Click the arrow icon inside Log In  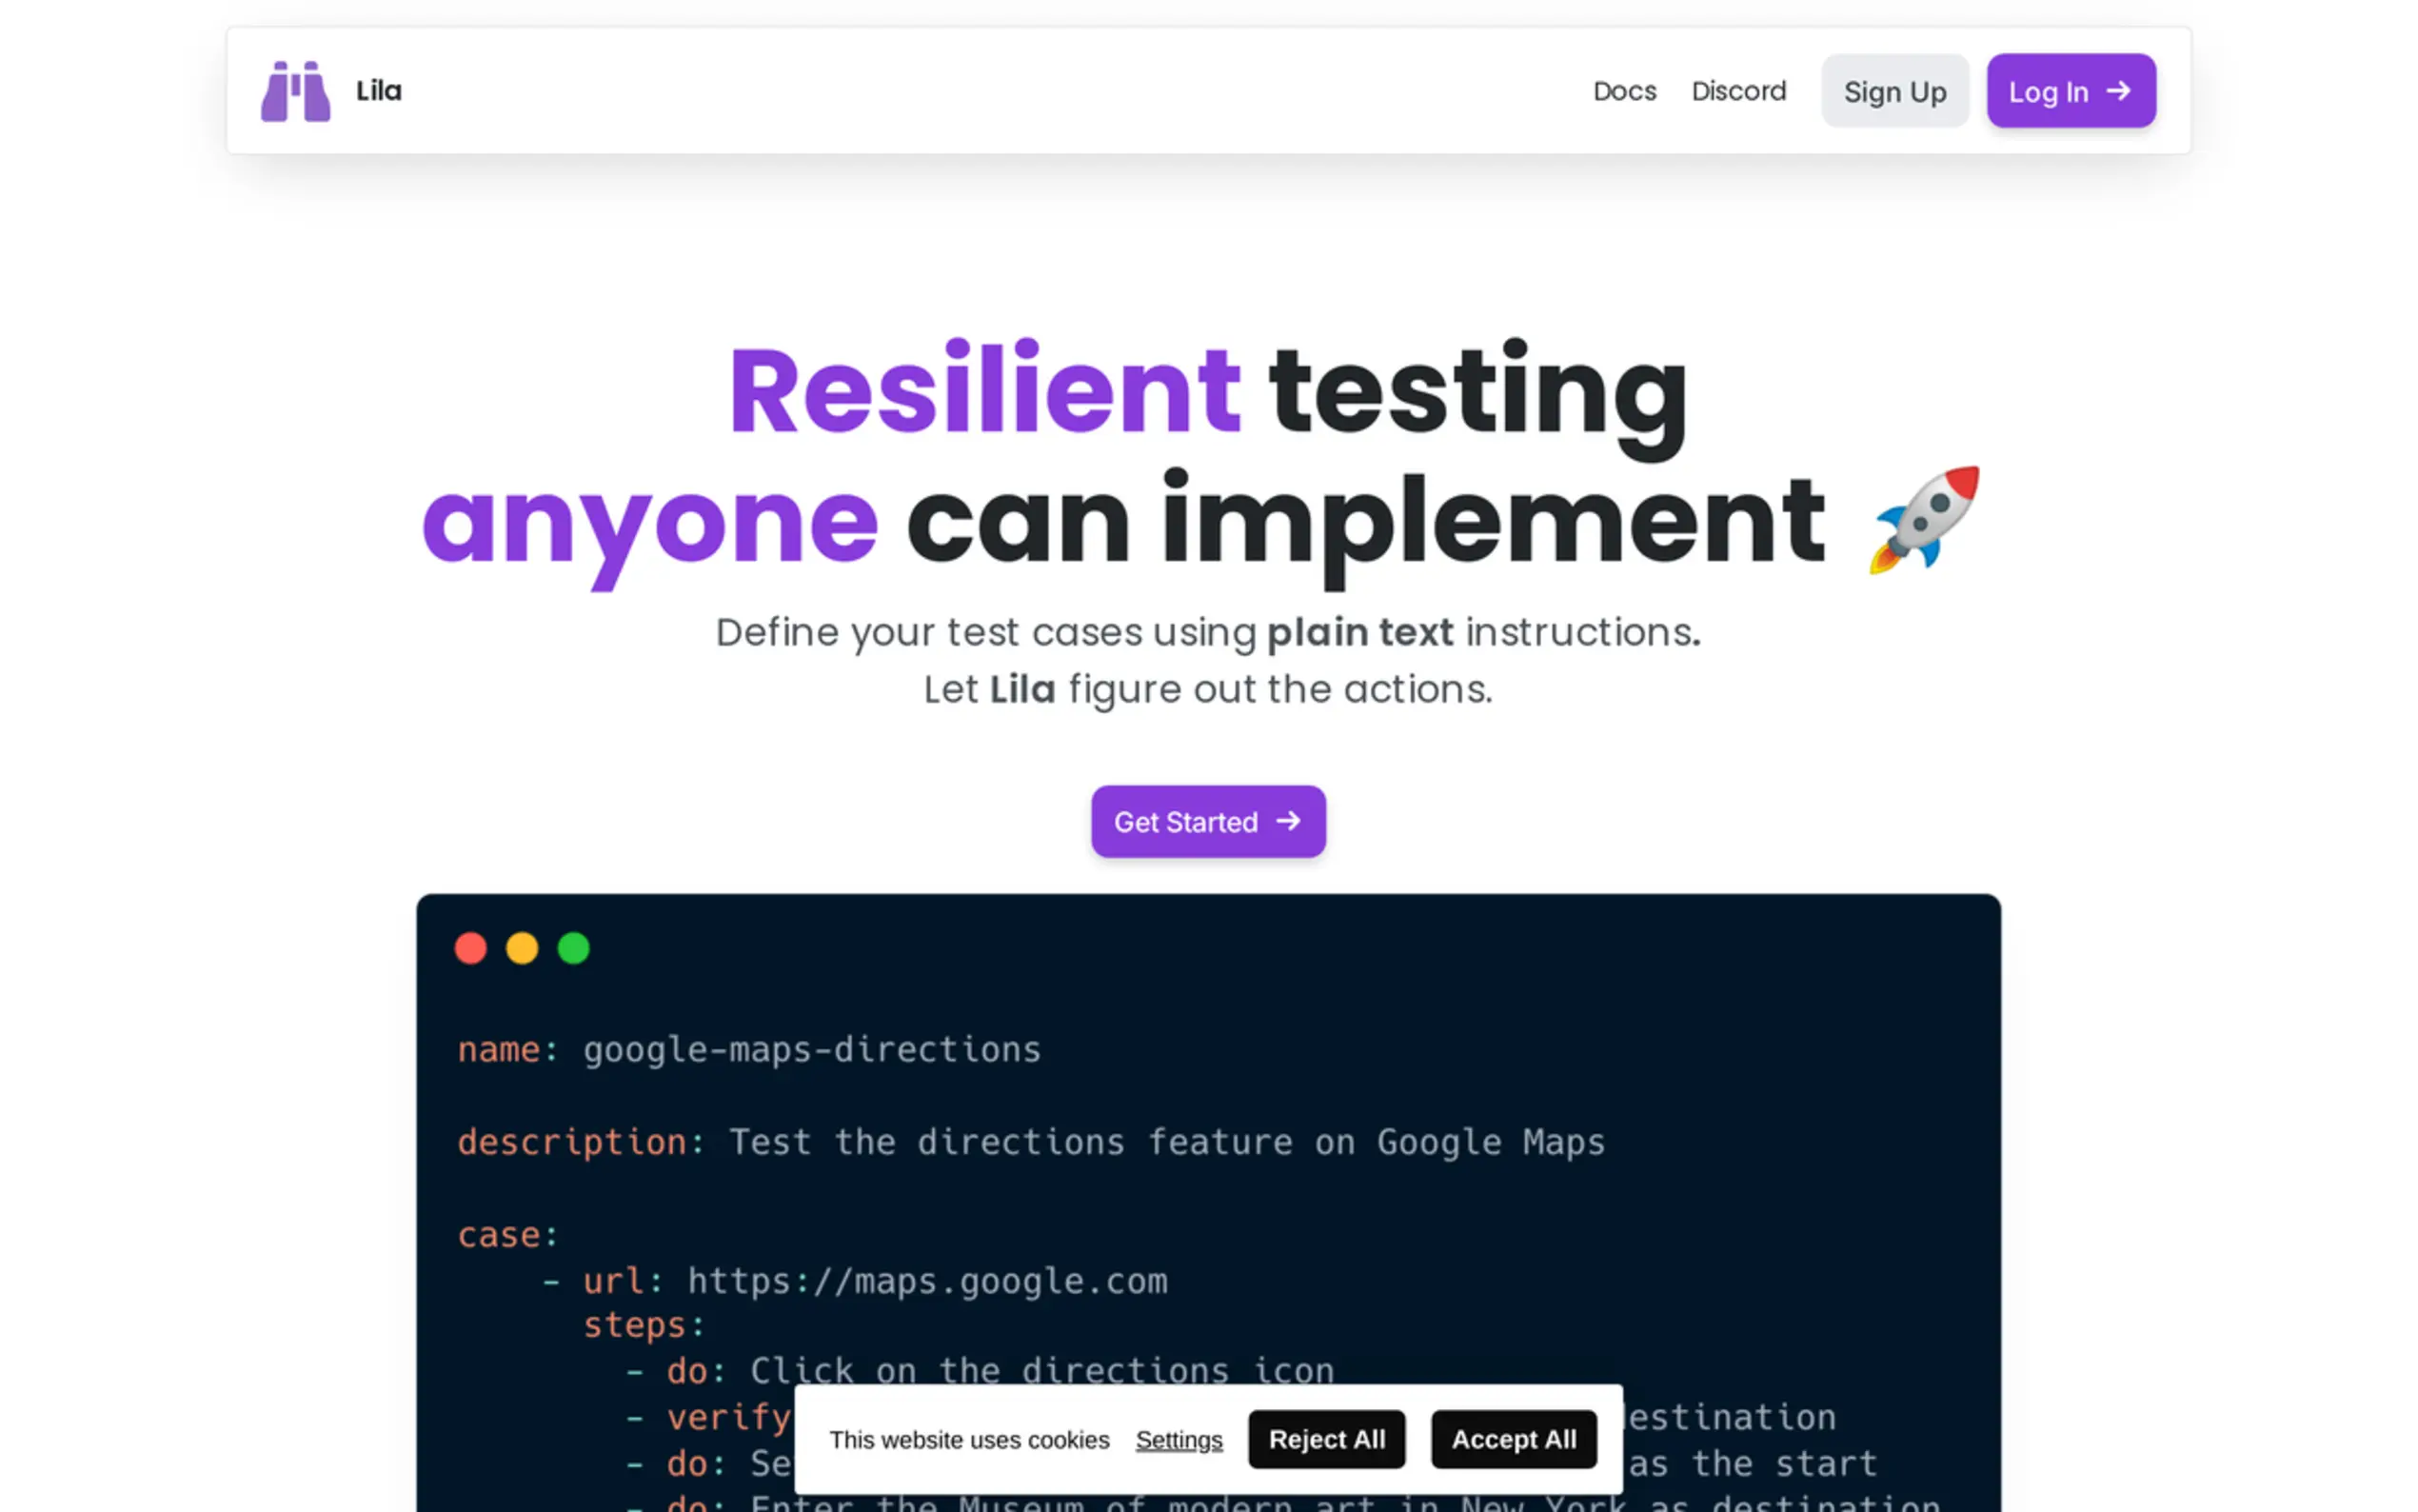tap(2117, 91)
